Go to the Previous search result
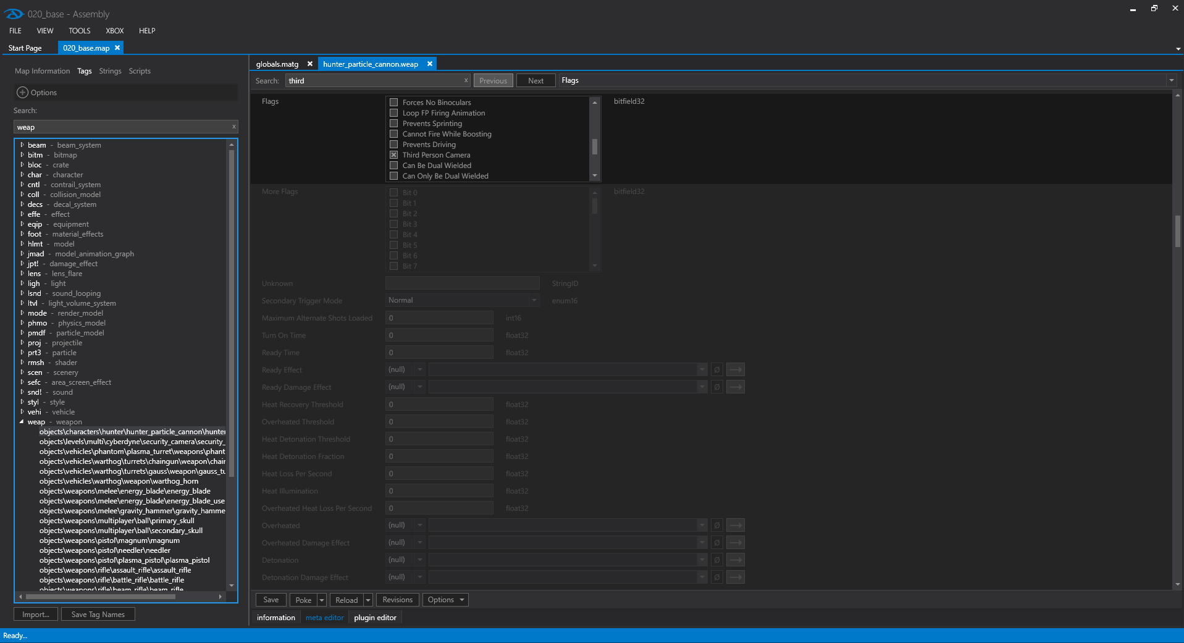 point(493,80)
